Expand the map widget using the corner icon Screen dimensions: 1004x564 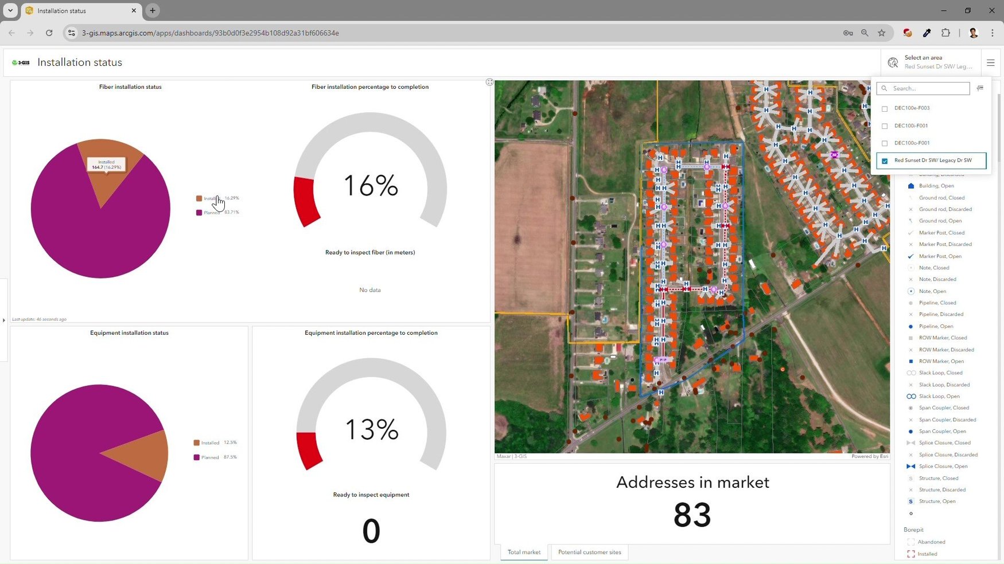(x=489, y=82)
